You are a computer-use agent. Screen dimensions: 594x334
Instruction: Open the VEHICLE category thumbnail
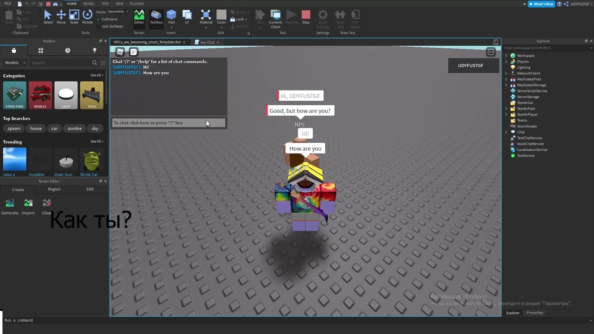tap(40, 95)
